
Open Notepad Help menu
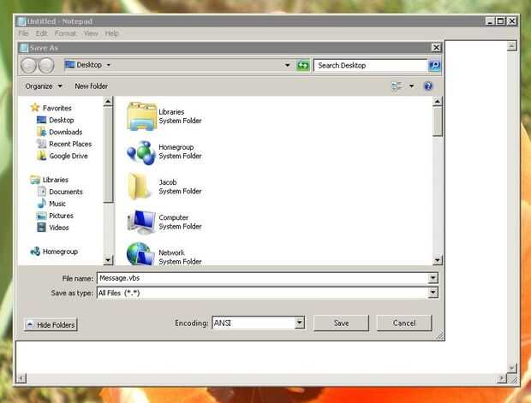tap(111, 33)
